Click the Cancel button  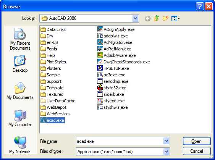197,151
